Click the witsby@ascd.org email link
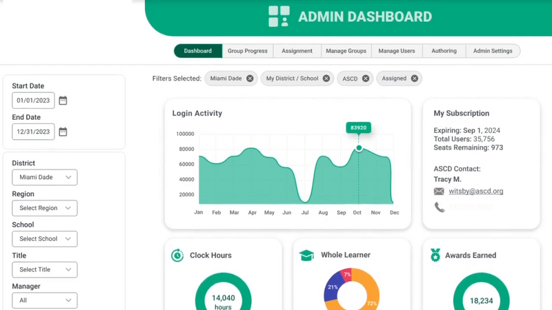The width and height of the screenshot is (552, 310). pyautogui.click(x=476, y=192)
